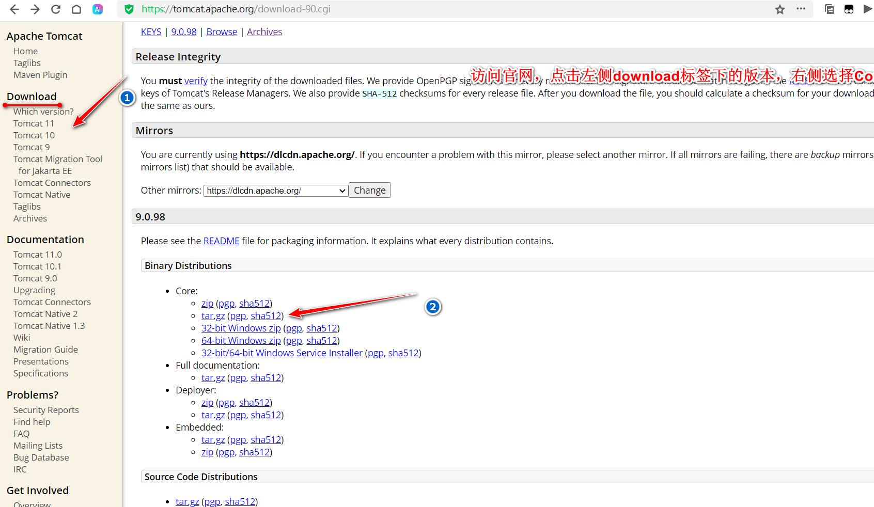
Task: Open the 9.0.98 link at top
Action: click(x=184, y=31)
